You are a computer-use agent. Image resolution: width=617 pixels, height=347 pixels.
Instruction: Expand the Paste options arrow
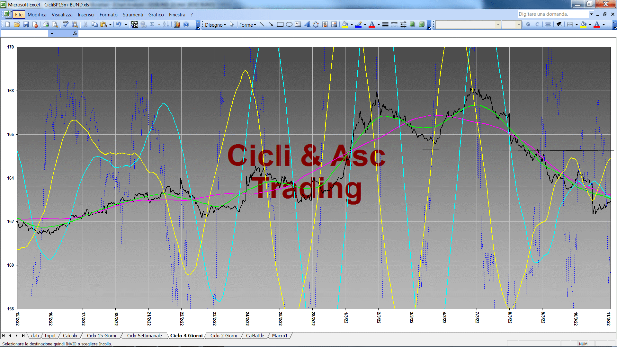coord(110,24)
